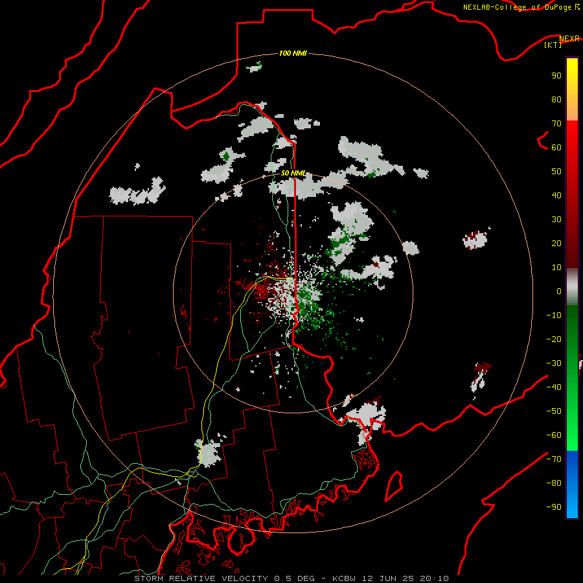
Task: Click the -50 scale value
Action: tap(554, 411)
